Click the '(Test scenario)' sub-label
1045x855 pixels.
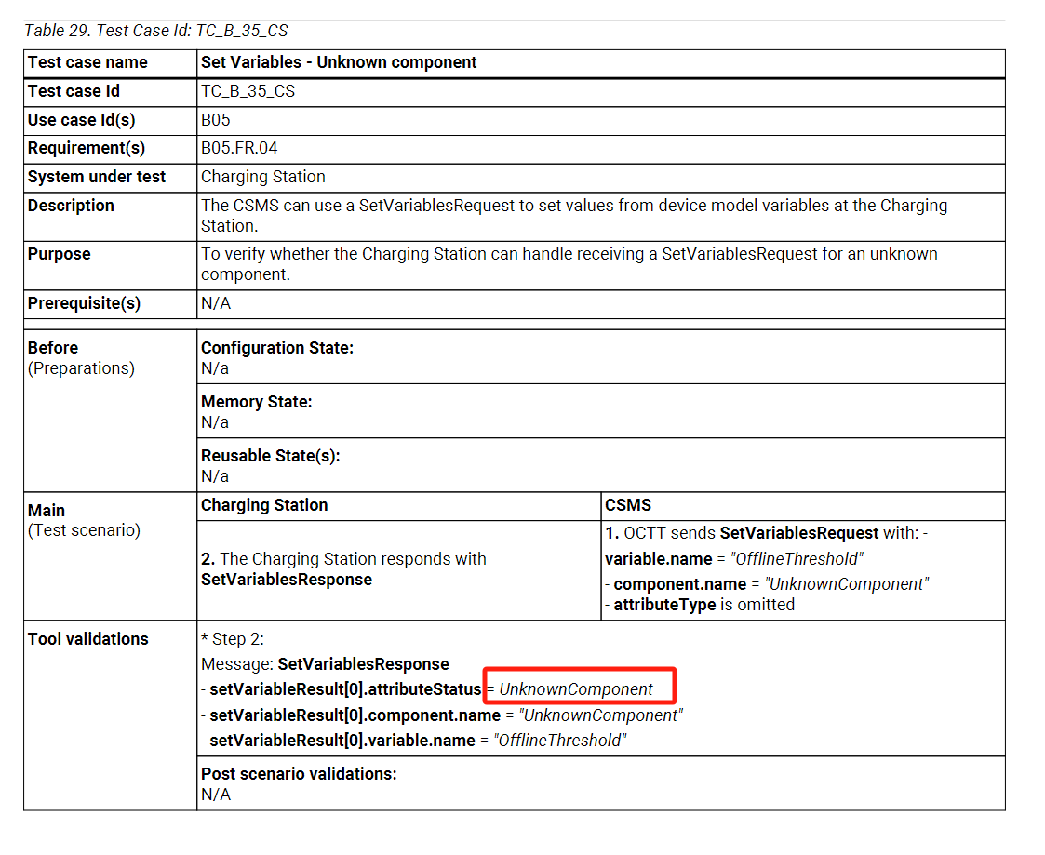(84, 530)
